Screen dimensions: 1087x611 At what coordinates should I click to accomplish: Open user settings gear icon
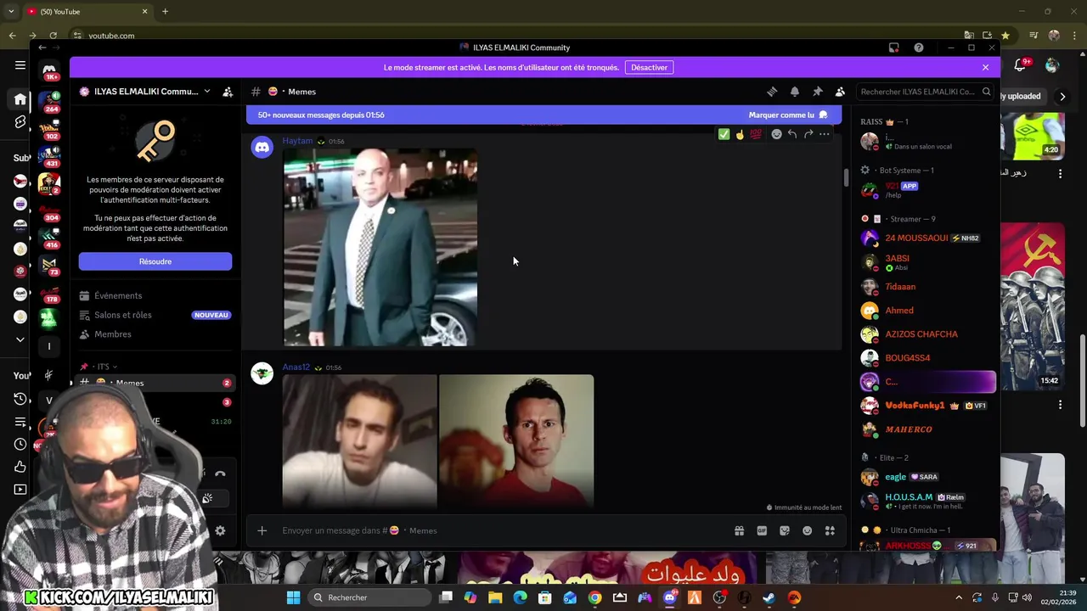[x=220, y=530]
